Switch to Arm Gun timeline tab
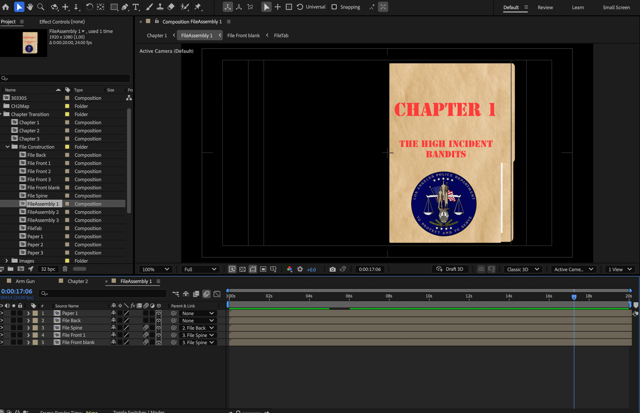This screenshot has height=413, width=640. pyautogui.click(x=25, y=281)
